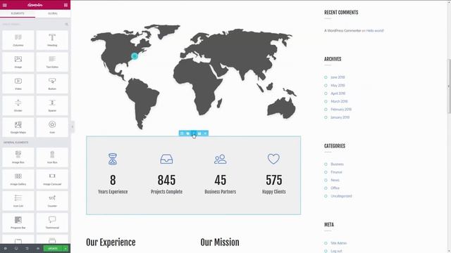Open the February 2018 archive
Viewport: 451px width, 253px height.
point(341,110)
